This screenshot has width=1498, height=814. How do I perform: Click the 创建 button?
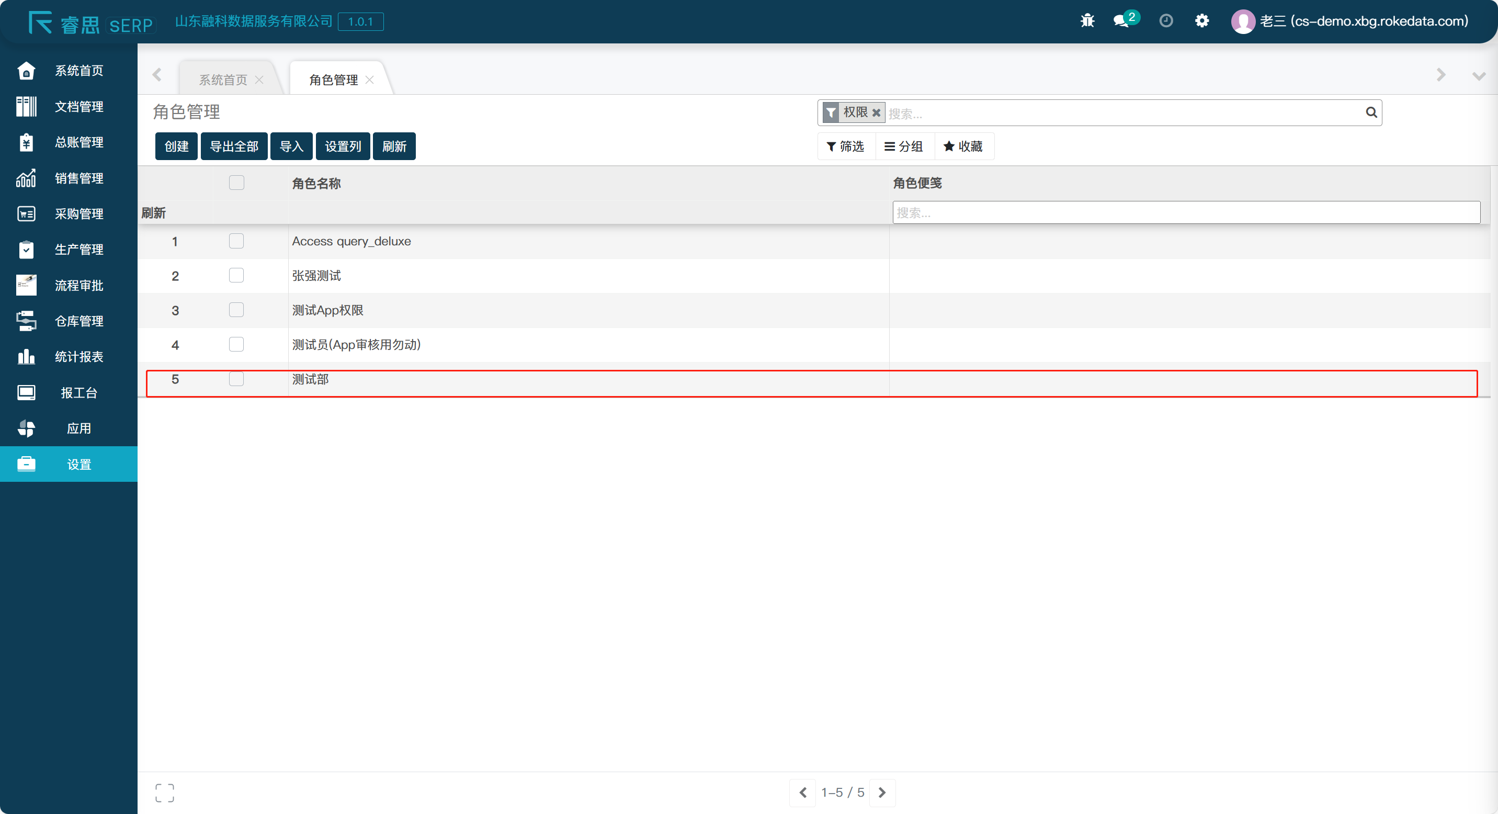tap(176, 146)
